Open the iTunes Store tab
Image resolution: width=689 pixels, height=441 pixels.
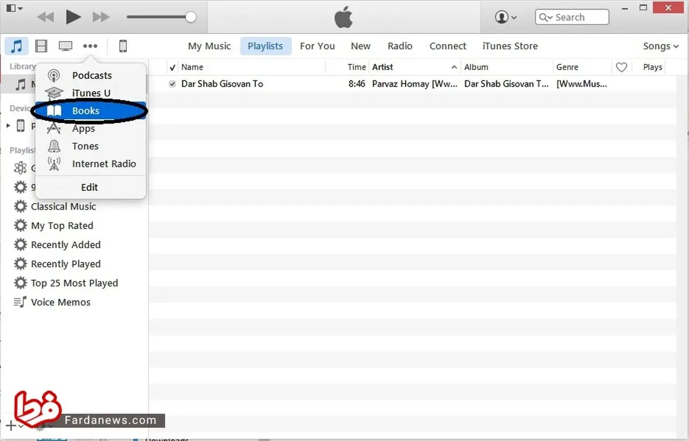tap(510, 46)
